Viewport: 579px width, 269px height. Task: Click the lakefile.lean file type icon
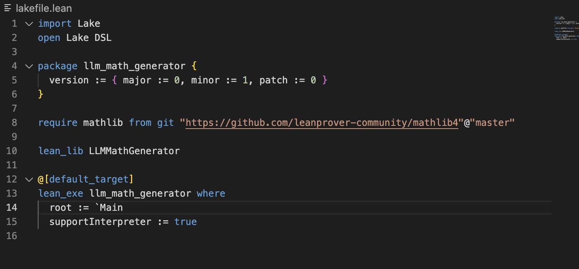coord(7,8)
